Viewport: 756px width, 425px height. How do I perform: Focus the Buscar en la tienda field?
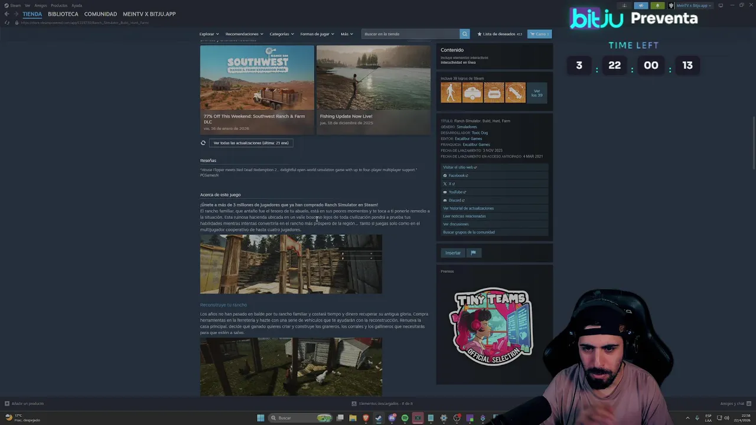click(410, 34)
